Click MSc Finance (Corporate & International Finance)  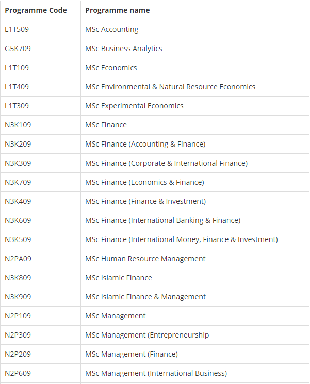click(167, 163)
